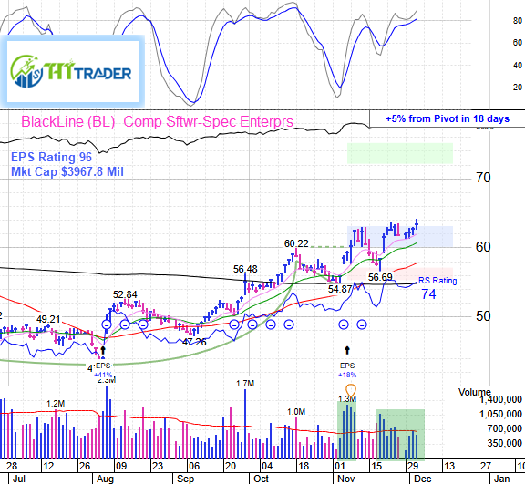Click the 40 oscillator axis label
Image resolution: width=525 pixels, height=484 pixels.
[x=518, y=66]
